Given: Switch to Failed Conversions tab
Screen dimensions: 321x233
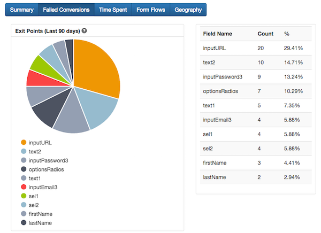Looking at the screenshot, I should 66,10.
